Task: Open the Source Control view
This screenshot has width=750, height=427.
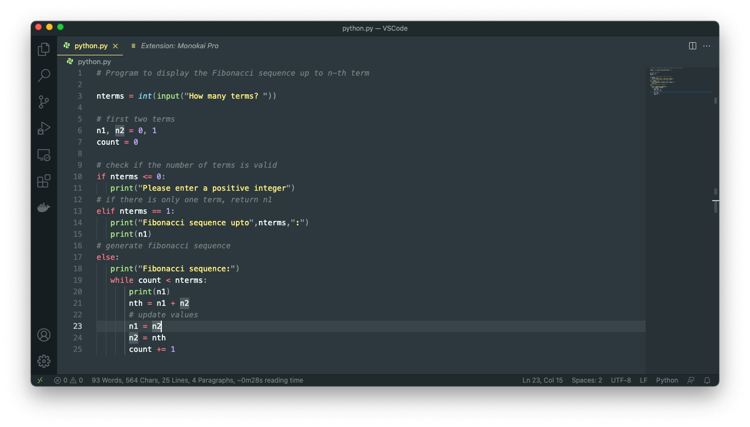Action: pos(43,102)
